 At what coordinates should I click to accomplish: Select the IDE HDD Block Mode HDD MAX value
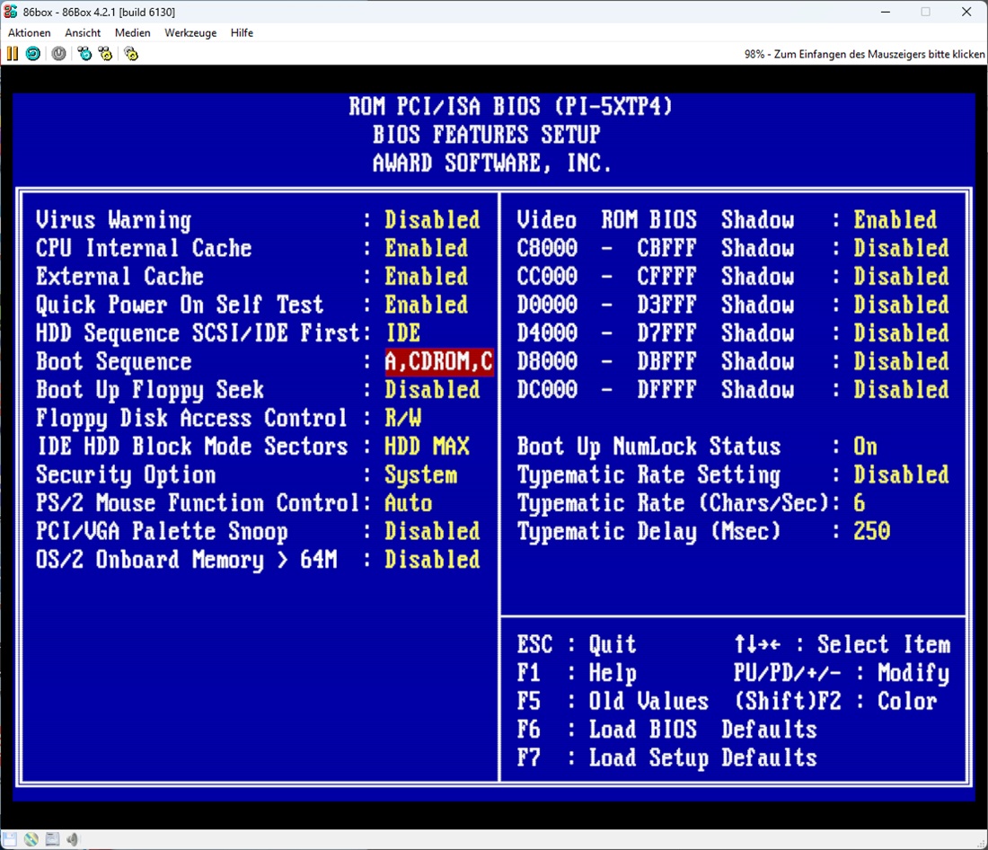tap(427, 447)
